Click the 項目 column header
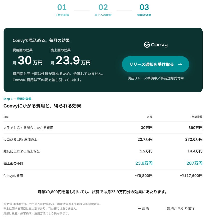 6,117
